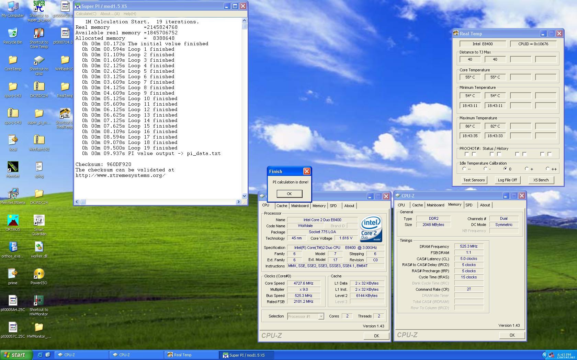Select the splog text file icon
The height and width of the screenshot is (360, 577).
(x=39, y=170)
